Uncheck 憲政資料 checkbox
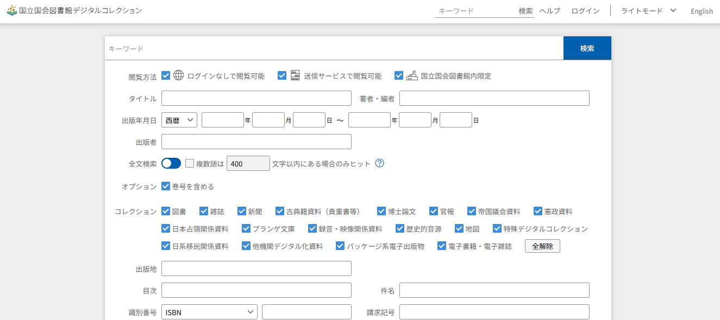The height and width of the screenshot is (320, 720). click(x=538, y=211)
